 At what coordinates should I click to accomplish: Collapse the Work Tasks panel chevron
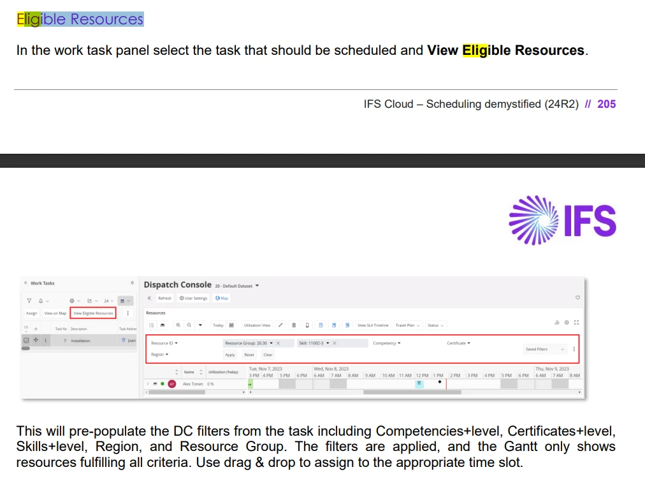[25, 283]
